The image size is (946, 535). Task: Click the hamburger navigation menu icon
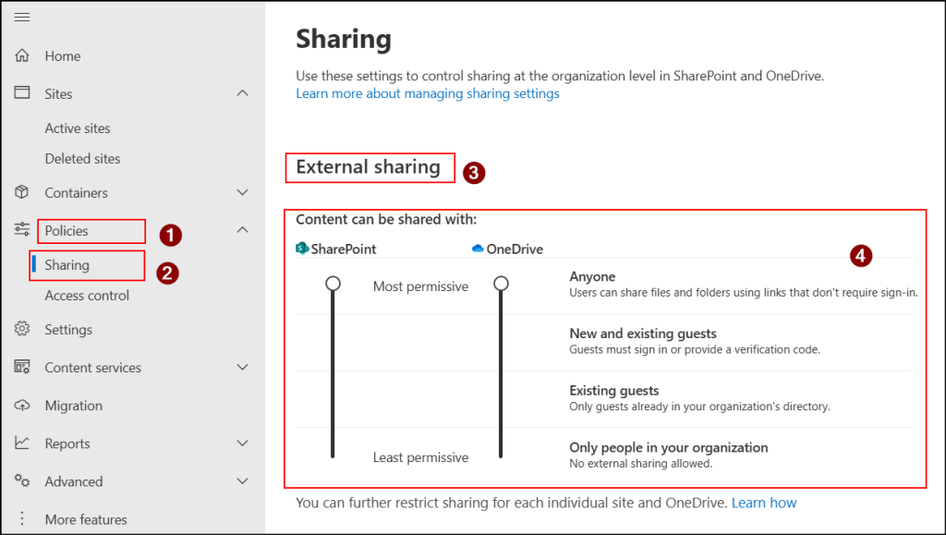[22, 18]
